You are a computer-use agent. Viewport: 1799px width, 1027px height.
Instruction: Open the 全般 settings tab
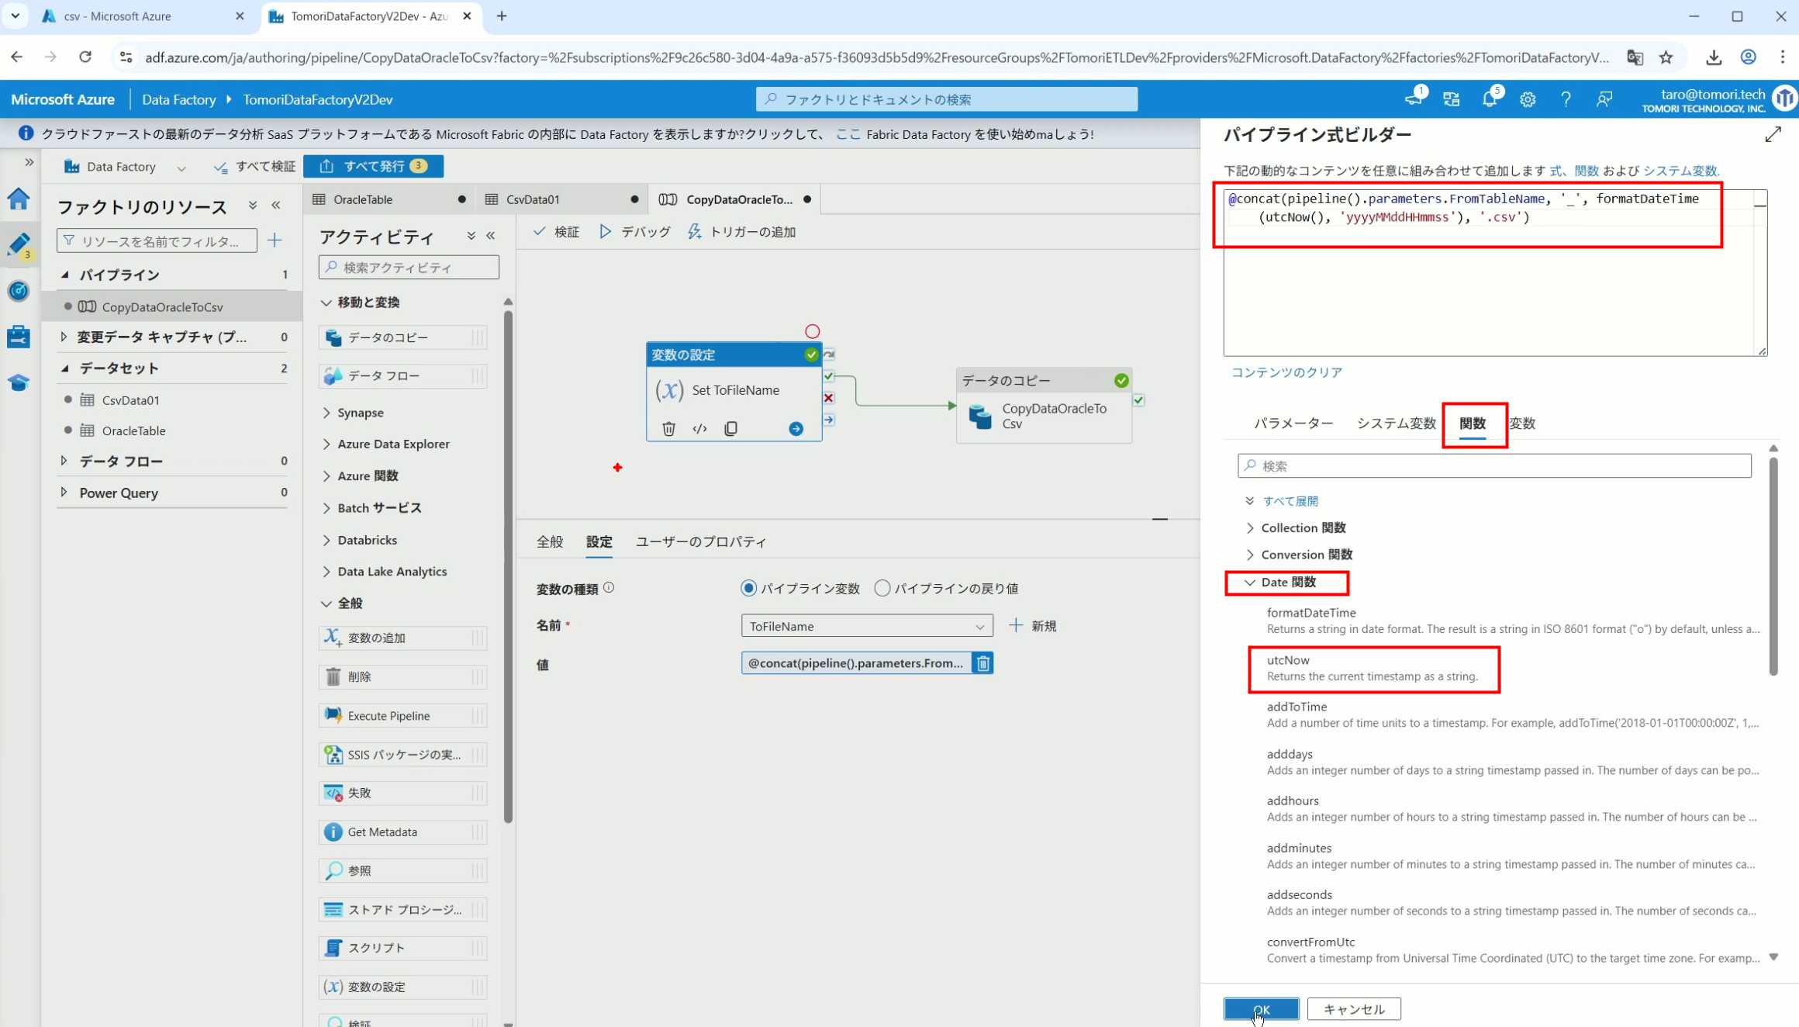pyautogui.click(x=550, y=541)
